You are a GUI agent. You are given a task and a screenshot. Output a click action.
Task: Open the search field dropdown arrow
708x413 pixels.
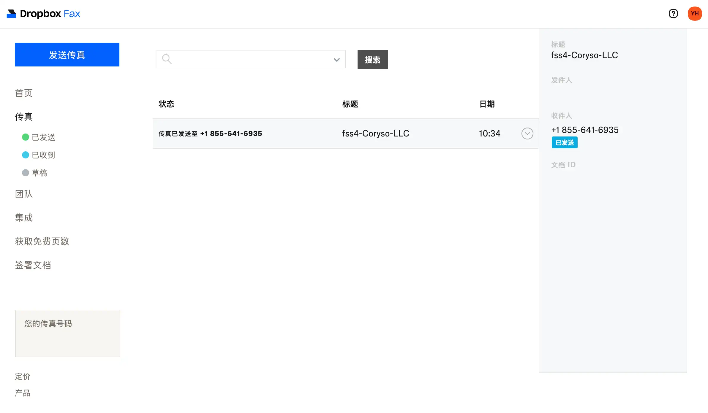(336, 60)
